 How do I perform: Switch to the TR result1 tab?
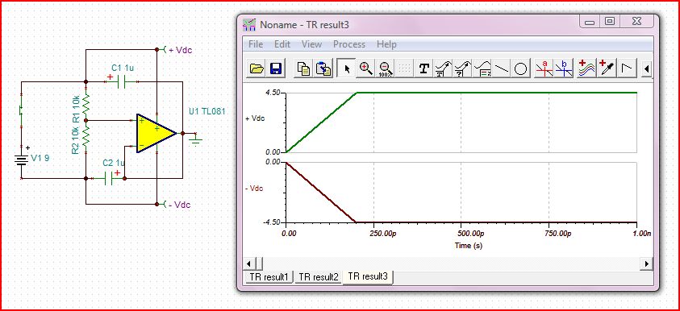(269, 277)
